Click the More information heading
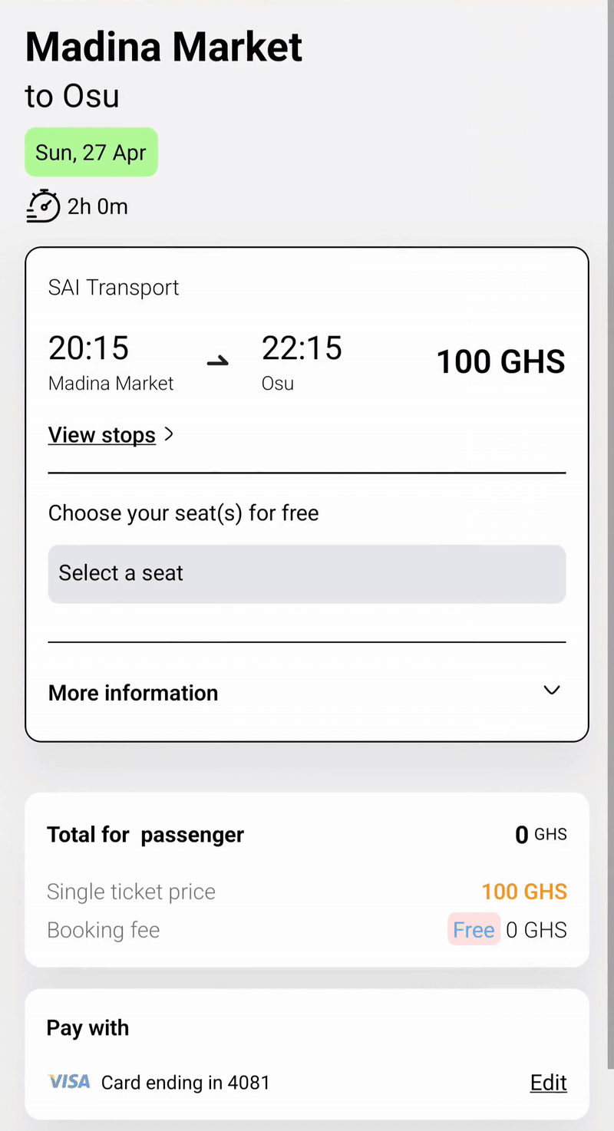Viewport: 614px width, 1131px height. 133,693
